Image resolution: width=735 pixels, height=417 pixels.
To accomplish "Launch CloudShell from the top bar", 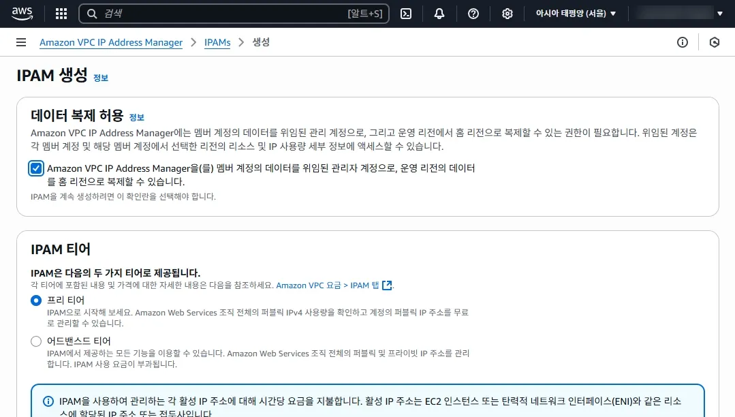I will (406, 14).
